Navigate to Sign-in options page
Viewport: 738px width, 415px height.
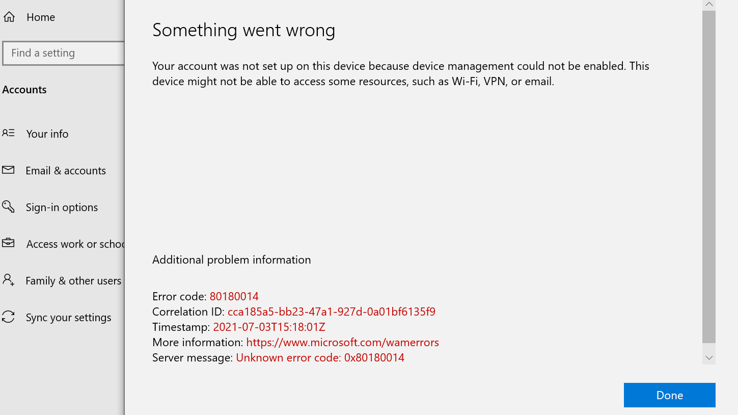coord(62,207)
